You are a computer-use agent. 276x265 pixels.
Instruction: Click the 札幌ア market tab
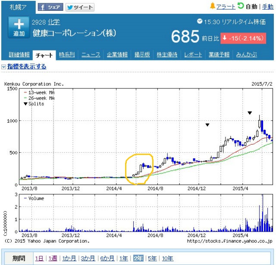tap(18, 7)
